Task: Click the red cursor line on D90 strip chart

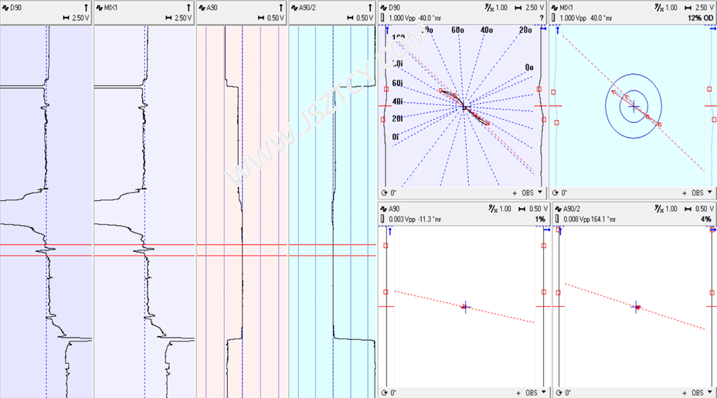Action: [23, 246]
